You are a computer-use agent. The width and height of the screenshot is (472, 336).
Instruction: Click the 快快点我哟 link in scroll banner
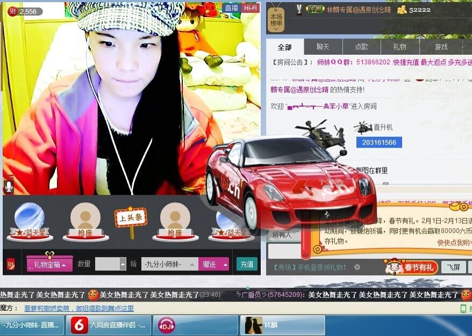(x=455, y=243)
